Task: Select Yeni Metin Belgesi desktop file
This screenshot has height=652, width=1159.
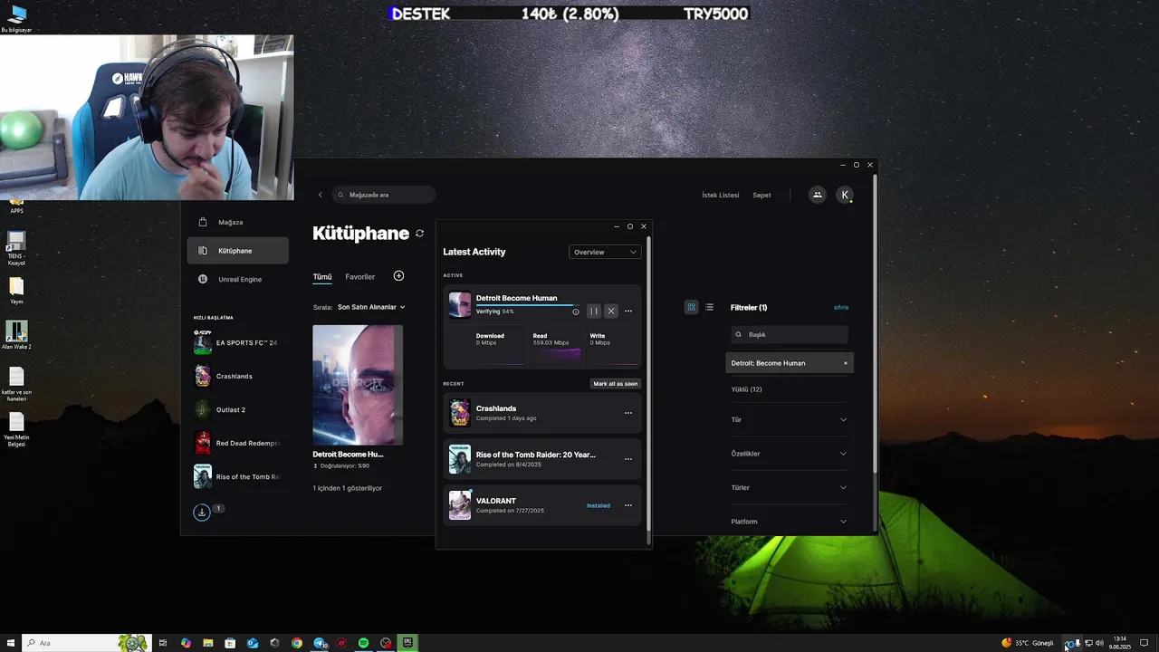Action: (16, 429)
